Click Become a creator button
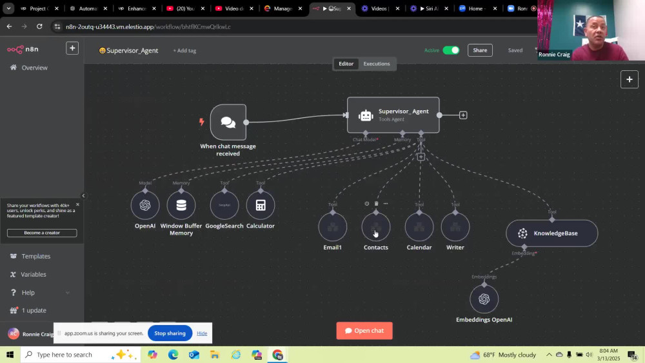 click(42, 233)
